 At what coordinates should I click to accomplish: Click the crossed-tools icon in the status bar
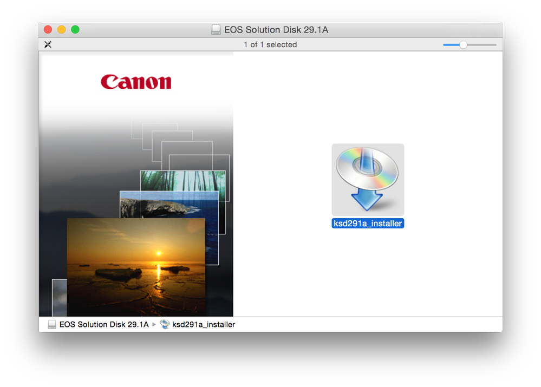48,44
